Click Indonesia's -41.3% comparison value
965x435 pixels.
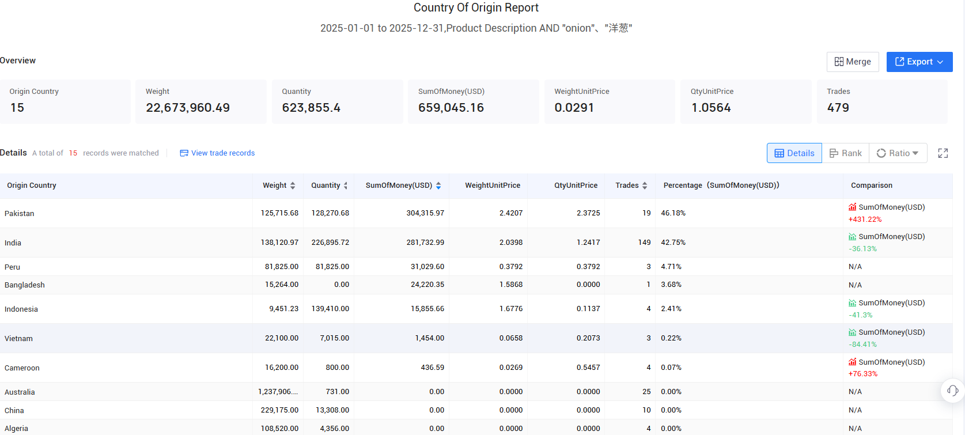(861, 315)
